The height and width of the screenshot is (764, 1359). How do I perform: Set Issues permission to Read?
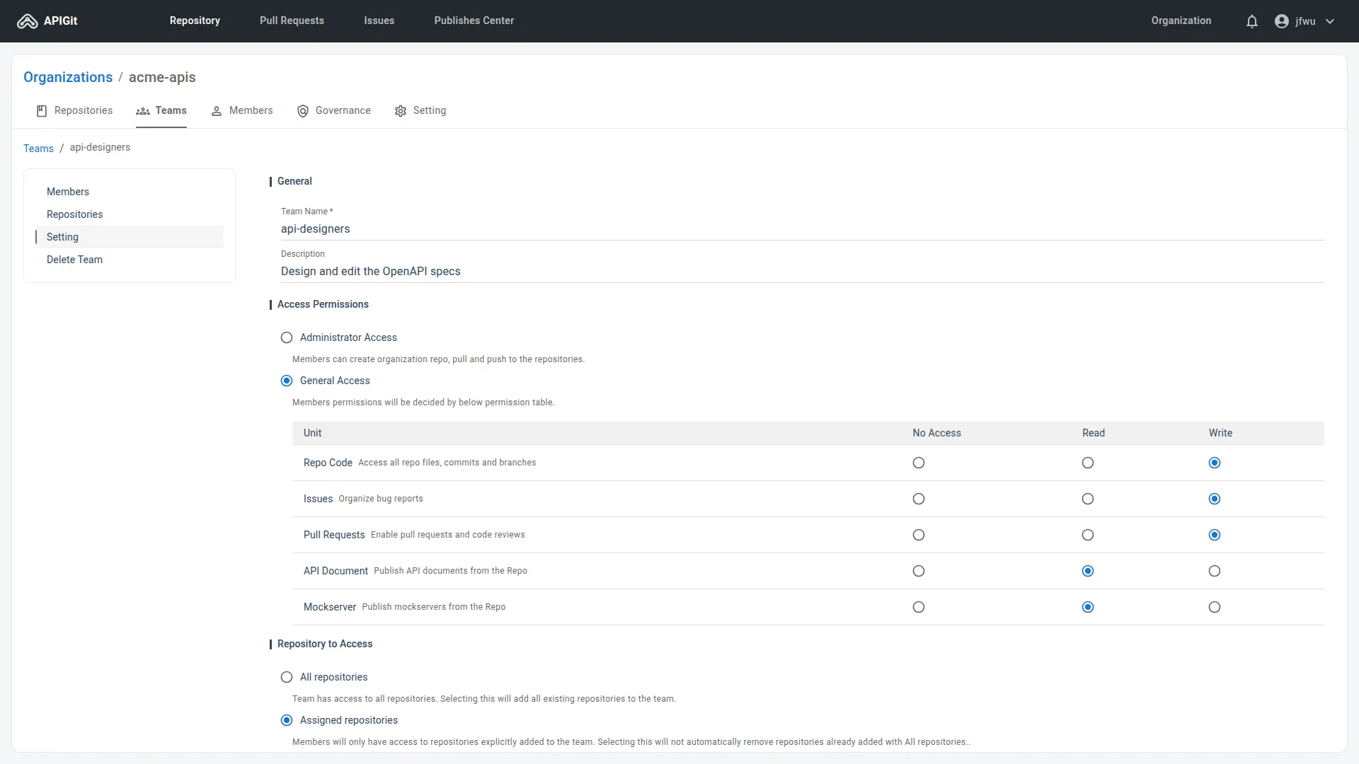click(x=1088, y=499)
